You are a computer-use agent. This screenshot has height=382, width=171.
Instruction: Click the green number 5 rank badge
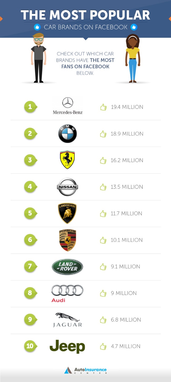pyautogui.click(x=30, y=213)
